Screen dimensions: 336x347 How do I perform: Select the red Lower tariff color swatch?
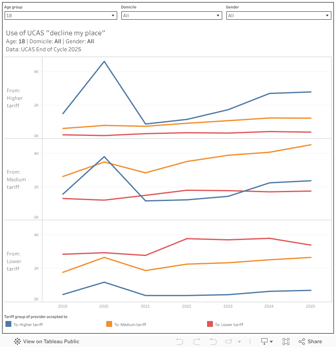[x=210, y=324]
